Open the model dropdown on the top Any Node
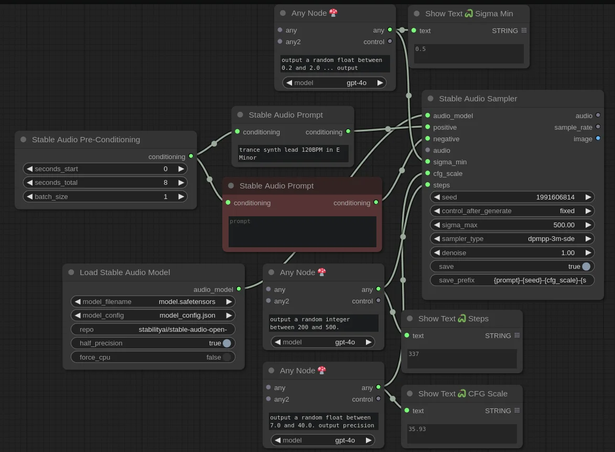Image resolution: width=615 pixels, height=452 pixels. tap(334, 83)
